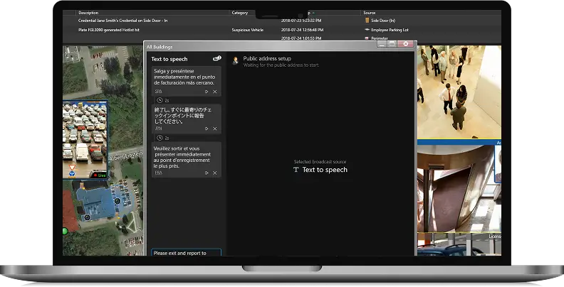Play the Spanish text-to-speech message
Viewport: 564px width, 287px height.
click(207, 92)
